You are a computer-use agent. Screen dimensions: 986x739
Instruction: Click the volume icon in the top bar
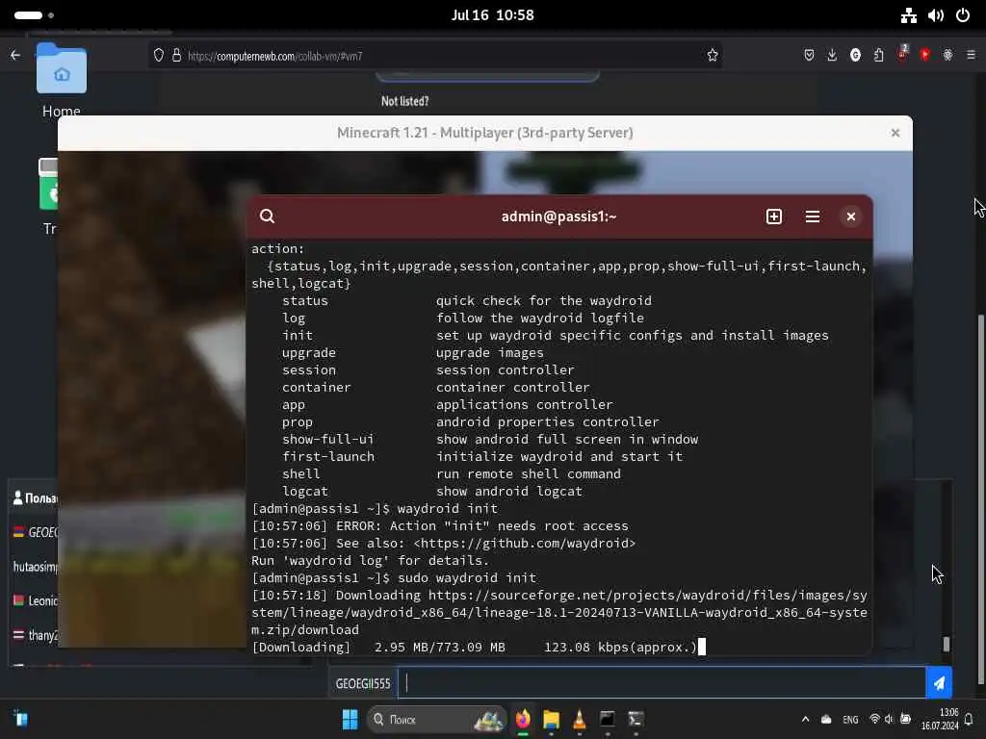(936, 15)
